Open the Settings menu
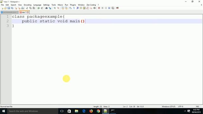The height and width of the screenshot is (114, 203). click(x=46, y=5)
